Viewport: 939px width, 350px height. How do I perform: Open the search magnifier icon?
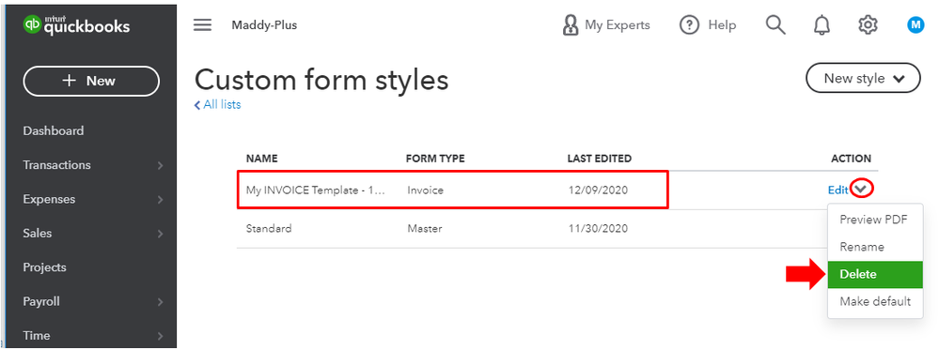coord(775,25)
